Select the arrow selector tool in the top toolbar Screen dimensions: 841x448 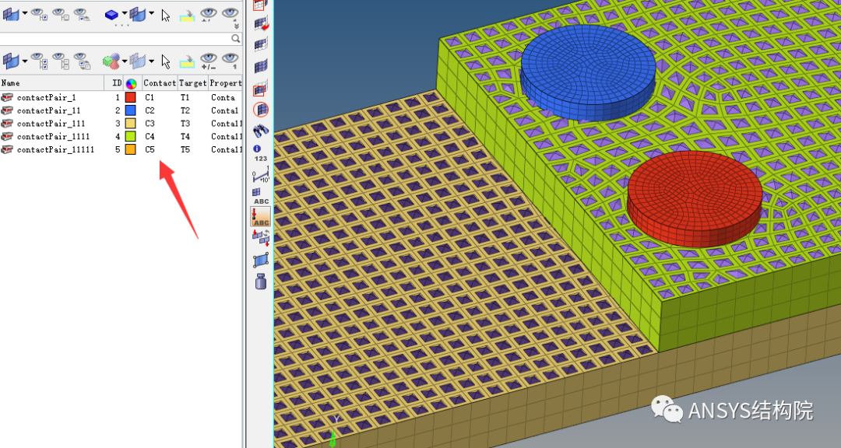click(x=165, y=15)
